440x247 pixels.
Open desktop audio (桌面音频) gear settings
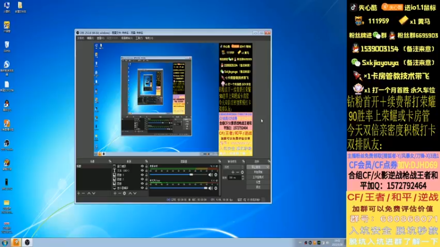(216, 175)
